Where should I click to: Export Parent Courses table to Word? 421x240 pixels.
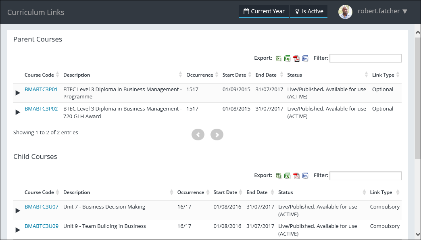(x=305, y=58)
